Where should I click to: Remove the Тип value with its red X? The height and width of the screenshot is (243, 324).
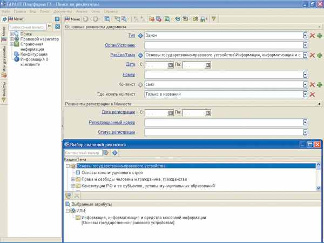[x=312, y=36]
